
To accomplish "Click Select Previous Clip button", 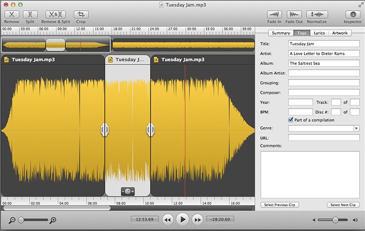I will point(280,205).
